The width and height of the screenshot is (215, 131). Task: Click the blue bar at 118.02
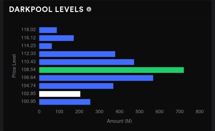point(48,30)
